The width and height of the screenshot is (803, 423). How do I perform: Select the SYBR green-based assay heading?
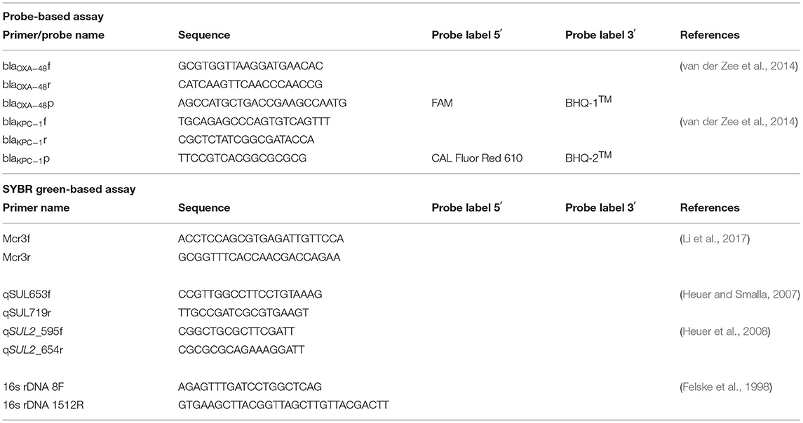pyautogui.click(x=69, y=189)
